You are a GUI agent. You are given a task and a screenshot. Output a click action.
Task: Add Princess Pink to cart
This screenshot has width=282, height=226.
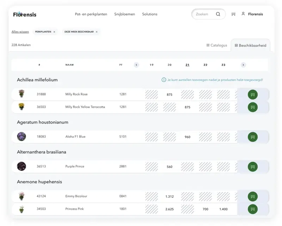coord(252,209)
